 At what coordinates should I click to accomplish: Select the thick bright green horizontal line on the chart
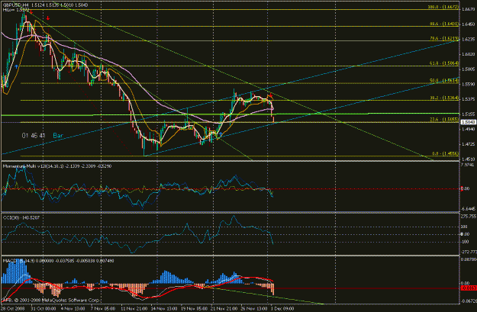[x=230, y=114]
